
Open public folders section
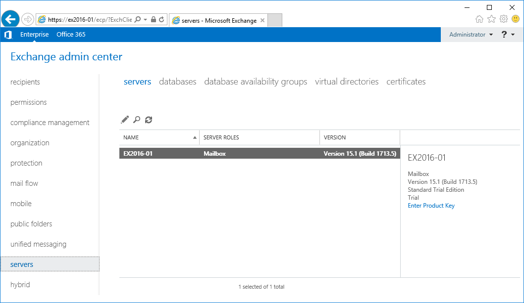tap(31, 224)
